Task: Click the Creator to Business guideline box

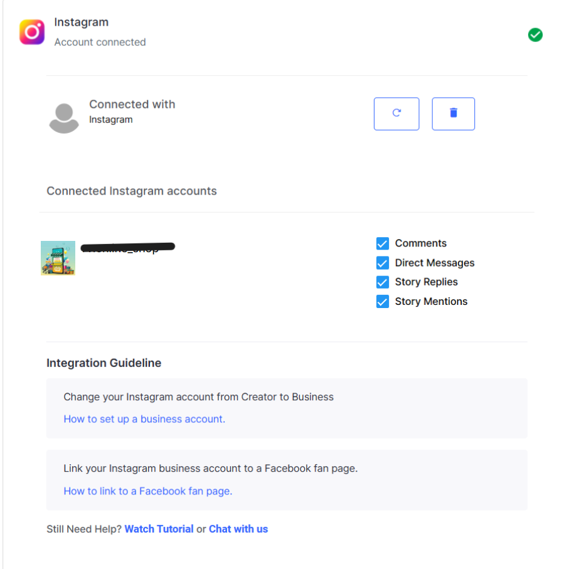Action: click(x=287, y=408)
